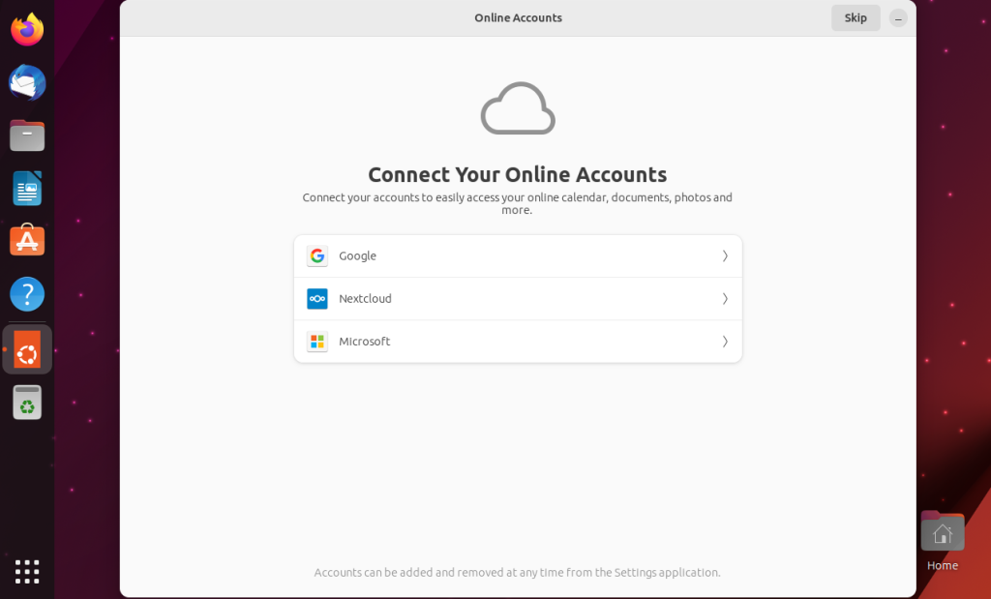Open the Help question mark icon
This screenshot has width=991, height=599.
[27, 294]
